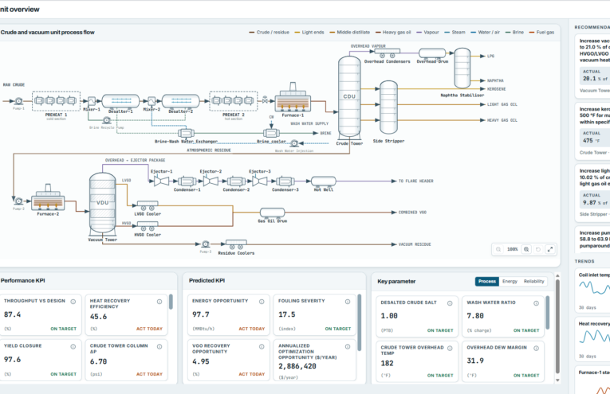Click the Crude / residue legend entry

270,32
